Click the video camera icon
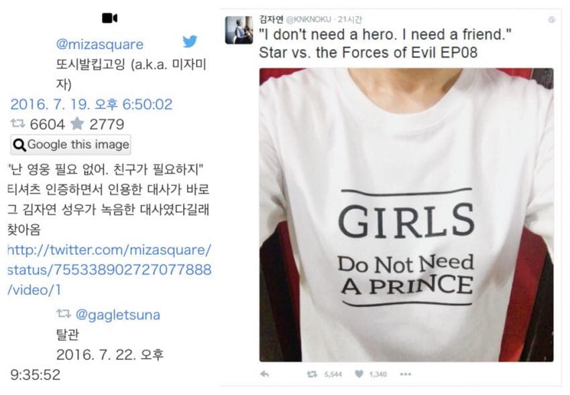 pos(109,18)
